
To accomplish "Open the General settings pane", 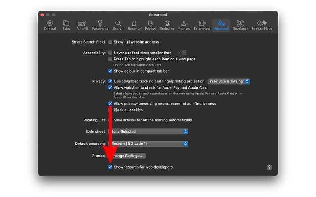I will point(50,25).
